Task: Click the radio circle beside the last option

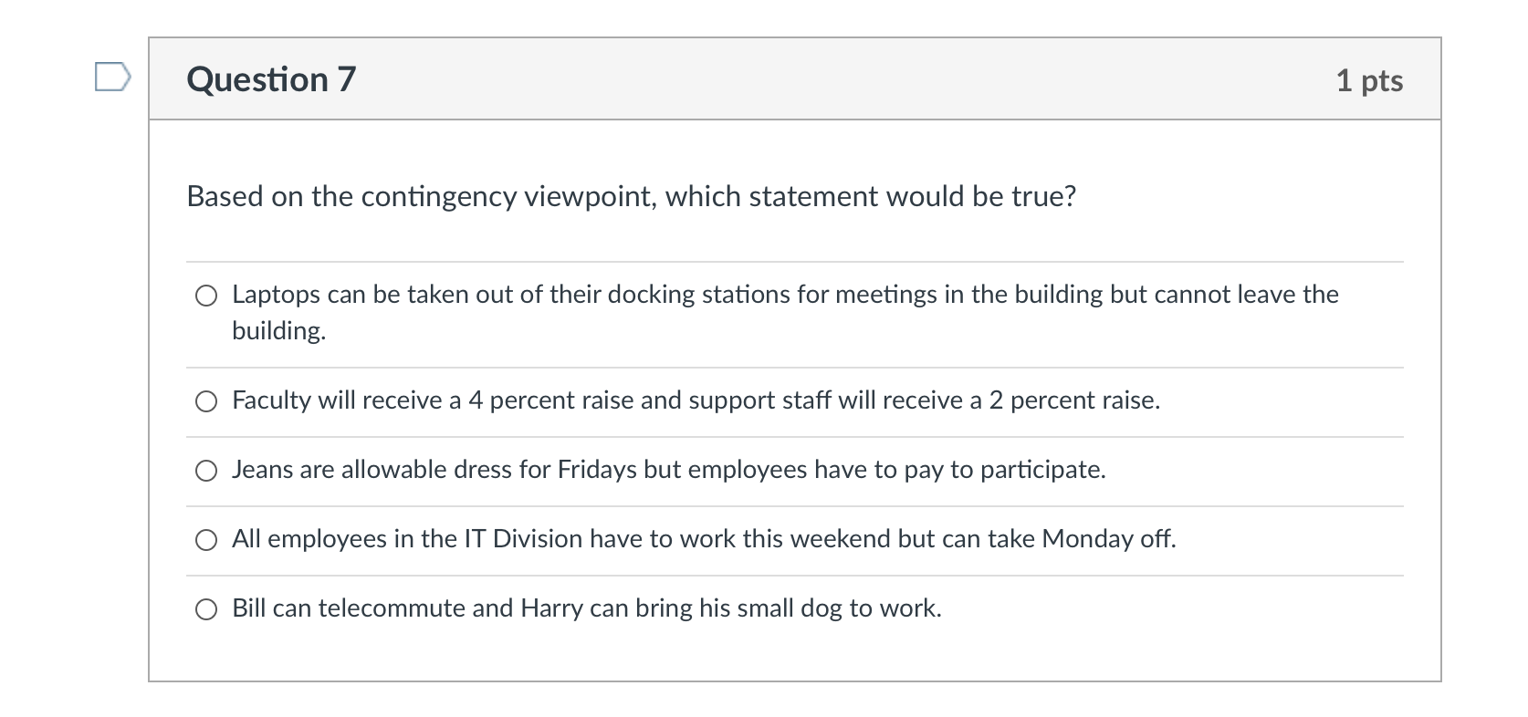Action: click(x=206, y=608)
